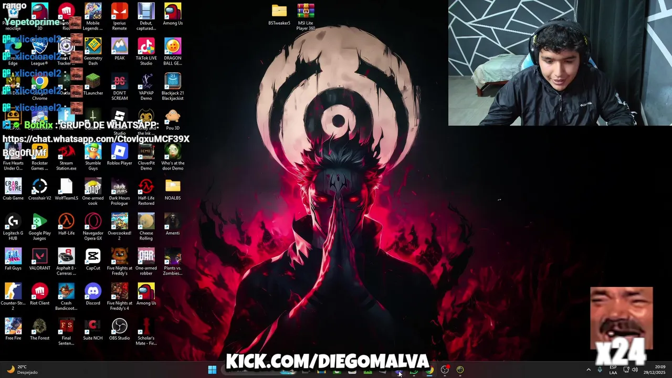672x378 pixels.
Task: Select the Cheese Rolling game icon
Action: [x=146, y=227]
